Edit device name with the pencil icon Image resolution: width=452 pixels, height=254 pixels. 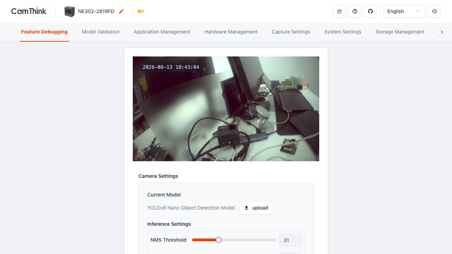coord(121,11)
